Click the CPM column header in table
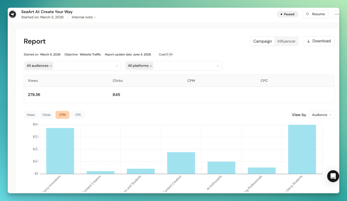Screen dimensions: 347x201 point(191,81)
